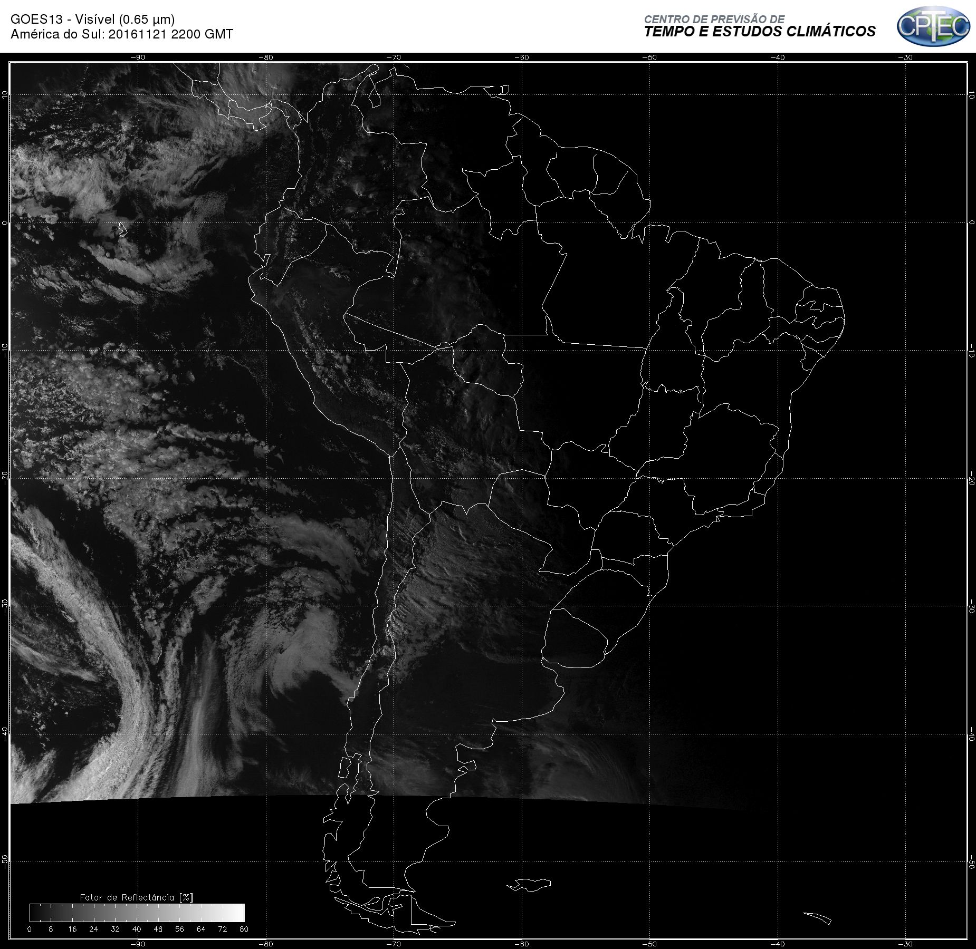Click the '-30' longitude label at top
Screen dimensions: 976x949
(905, 57)
